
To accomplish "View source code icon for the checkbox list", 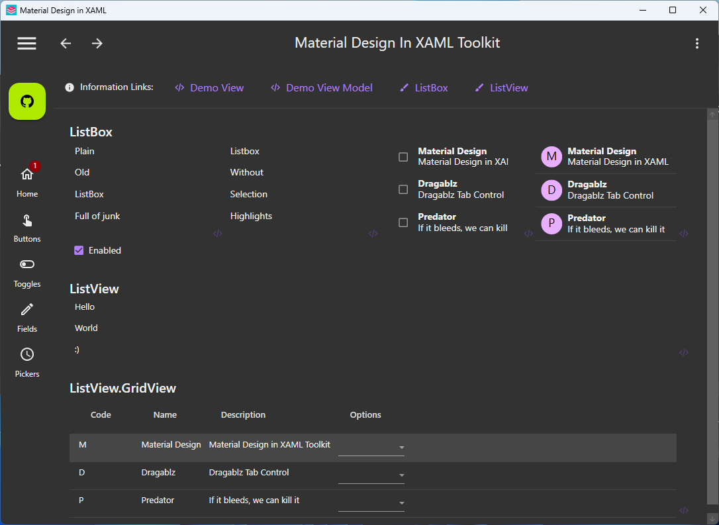I will (x=529, y=234).
